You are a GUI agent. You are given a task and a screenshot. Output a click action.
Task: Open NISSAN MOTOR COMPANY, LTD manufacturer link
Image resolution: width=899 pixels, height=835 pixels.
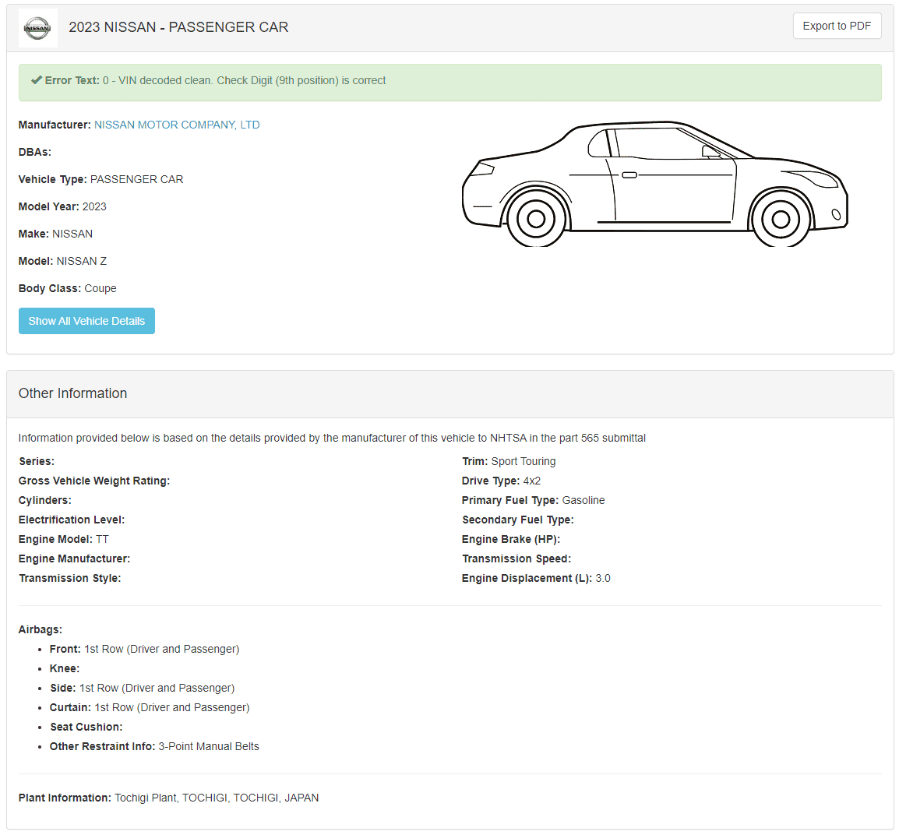click(177, 125)
